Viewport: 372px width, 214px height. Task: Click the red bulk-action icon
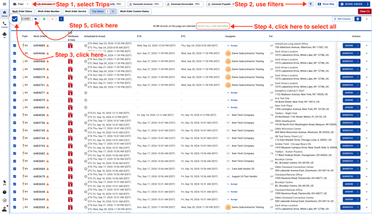[52, 19]
